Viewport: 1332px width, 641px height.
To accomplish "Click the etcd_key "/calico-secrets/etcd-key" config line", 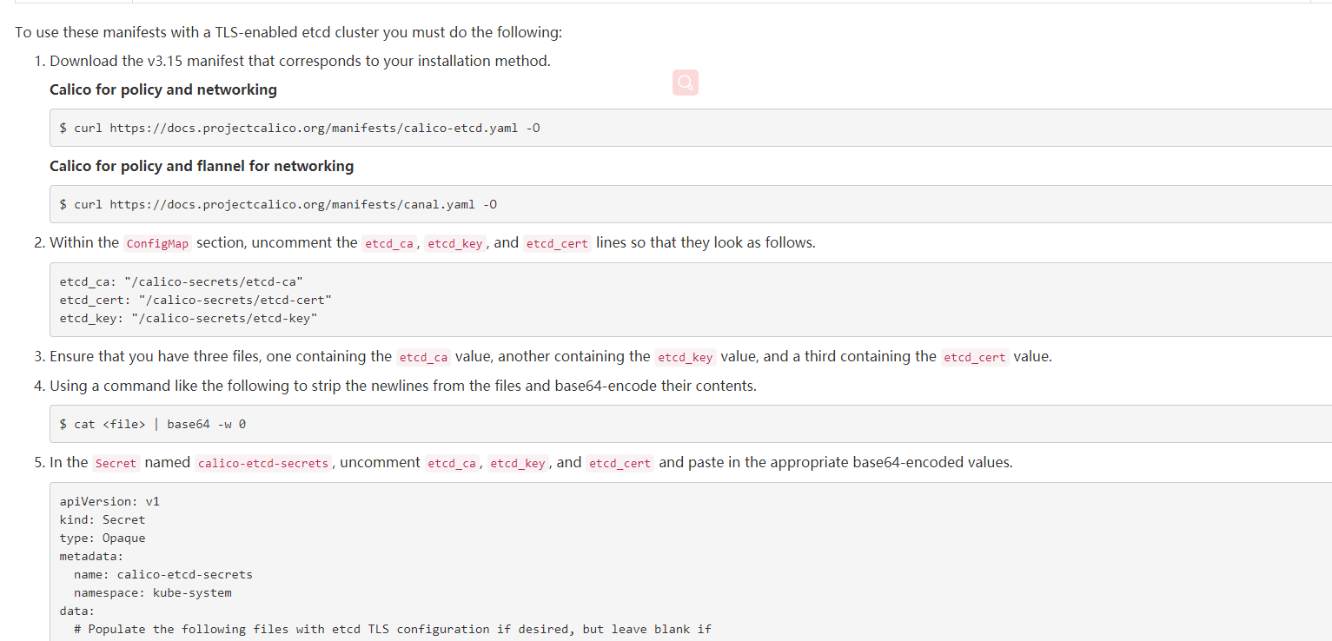I will tap(189, 318).
